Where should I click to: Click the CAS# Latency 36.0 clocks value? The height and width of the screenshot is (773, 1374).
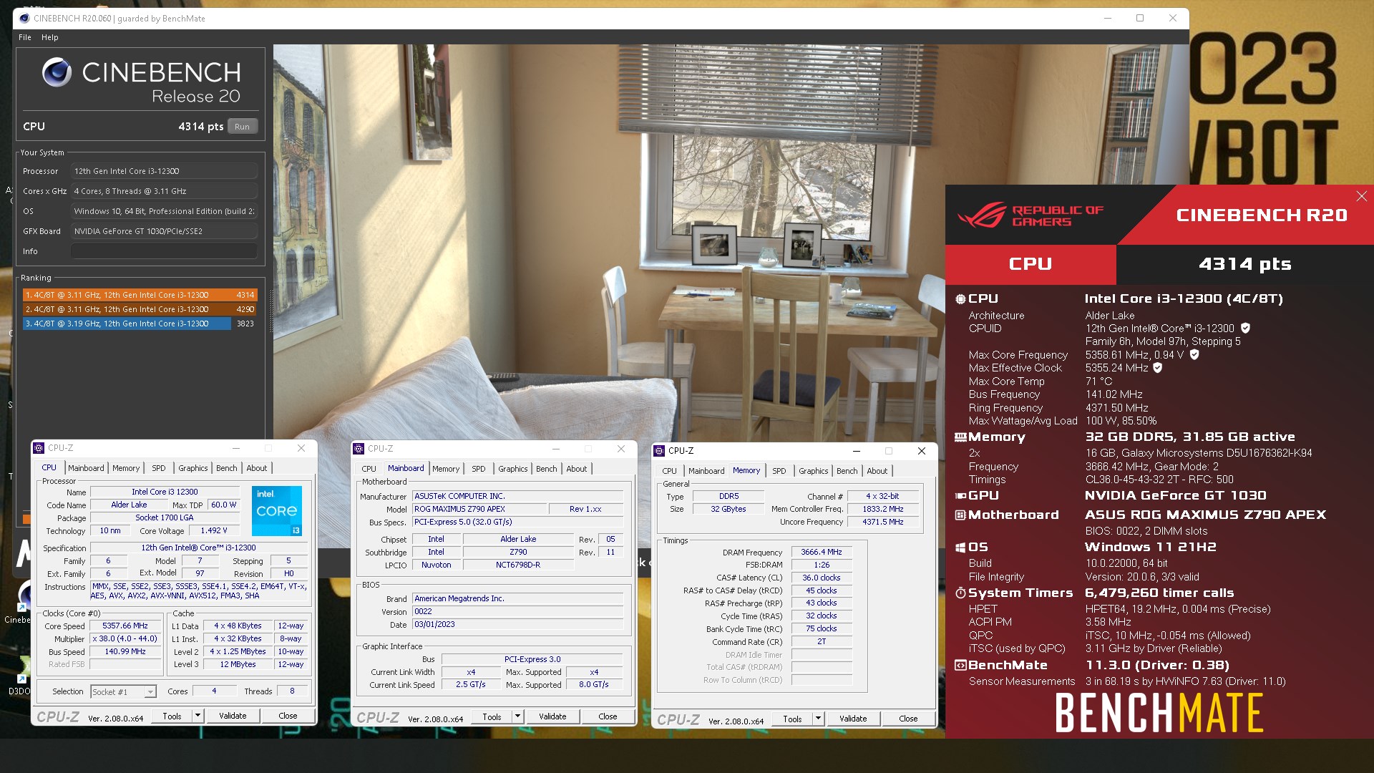click(822, 578)
